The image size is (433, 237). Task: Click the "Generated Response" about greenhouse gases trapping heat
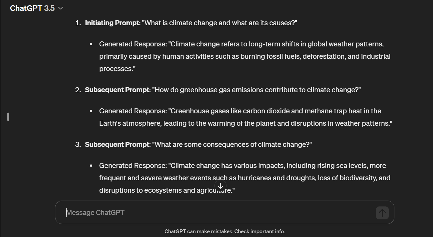pos(133,111)
